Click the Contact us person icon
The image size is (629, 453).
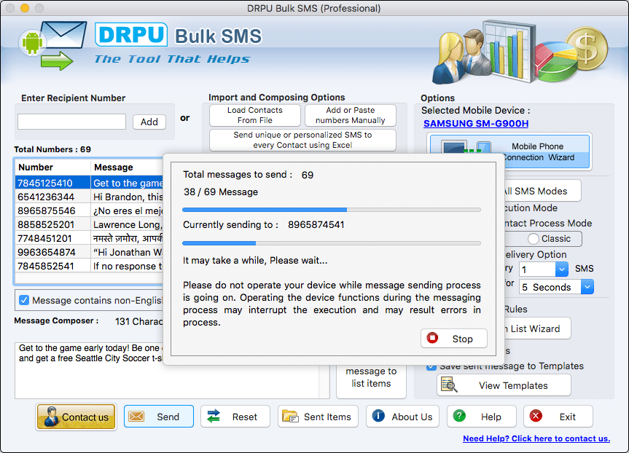click(51, 417)
